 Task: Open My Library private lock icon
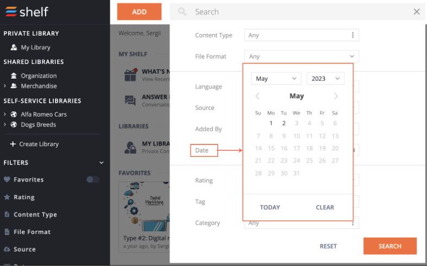point(130,148)
